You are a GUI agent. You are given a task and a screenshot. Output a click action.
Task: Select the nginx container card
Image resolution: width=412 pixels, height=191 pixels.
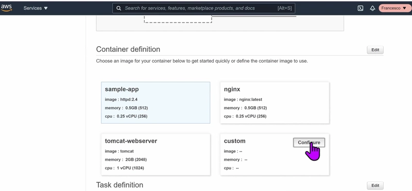click(274, 103)
